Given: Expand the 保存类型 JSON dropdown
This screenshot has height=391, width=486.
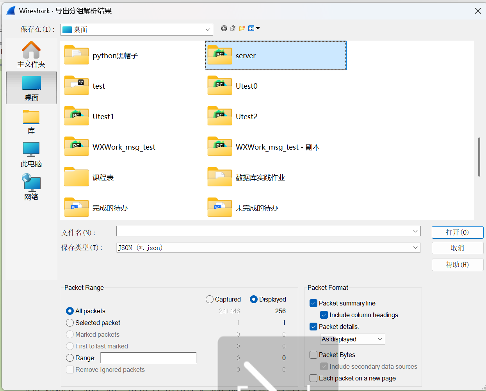Looking at the screenshot, I should pyautogui.click(x=415, y=248).
